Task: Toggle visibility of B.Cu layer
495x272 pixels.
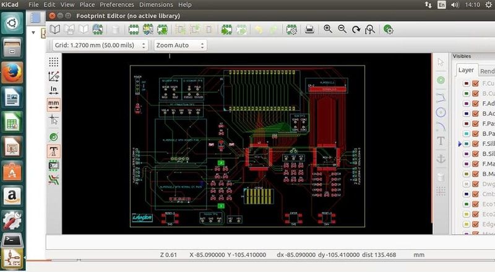Action: tap(475, 93)
